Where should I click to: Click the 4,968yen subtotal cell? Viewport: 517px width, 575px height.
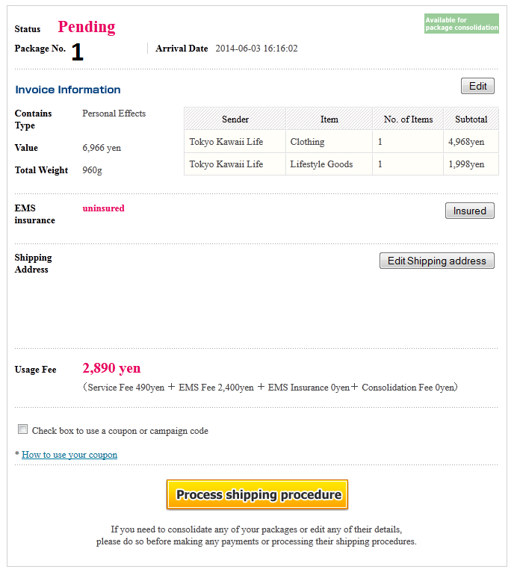click(466, 142)
